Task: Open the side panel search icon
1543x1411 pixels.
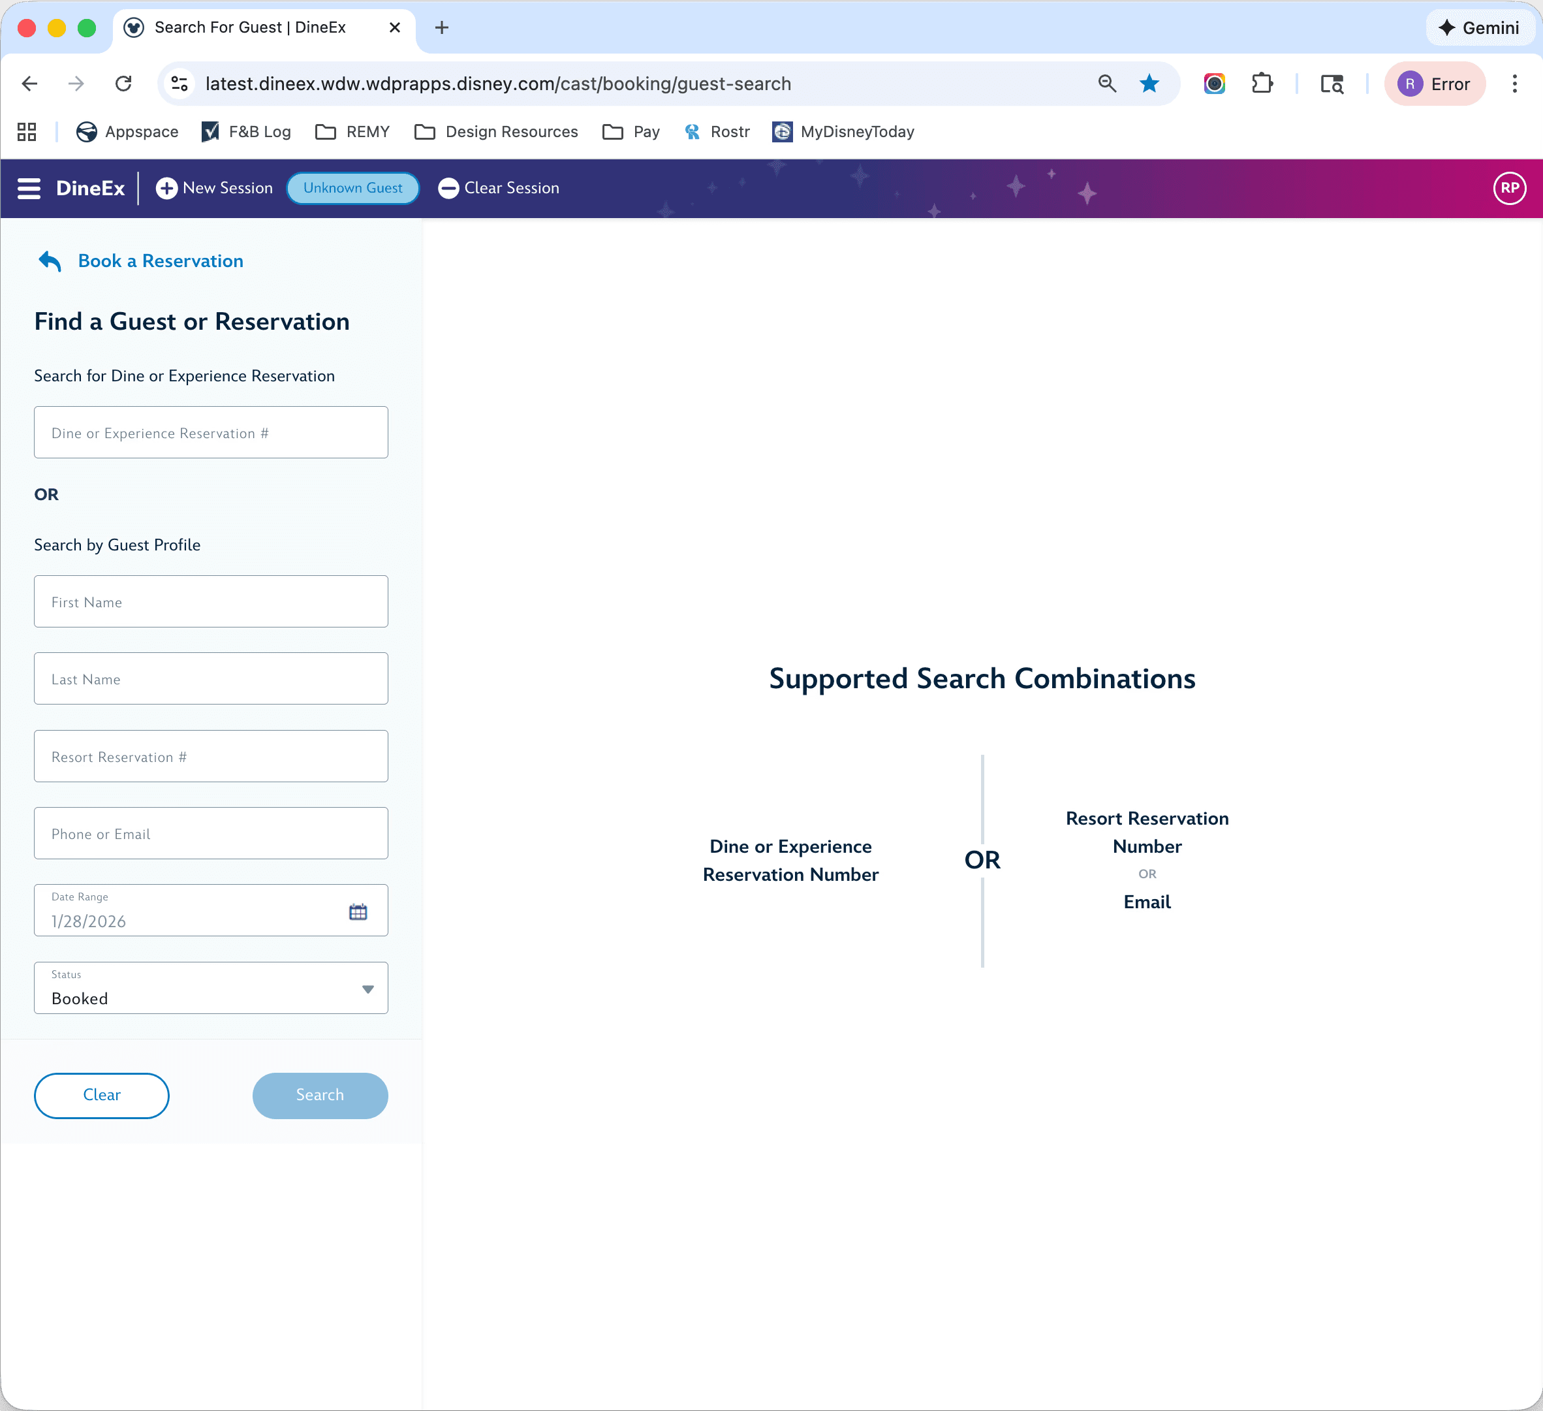Action: [x=1332, y=84]
